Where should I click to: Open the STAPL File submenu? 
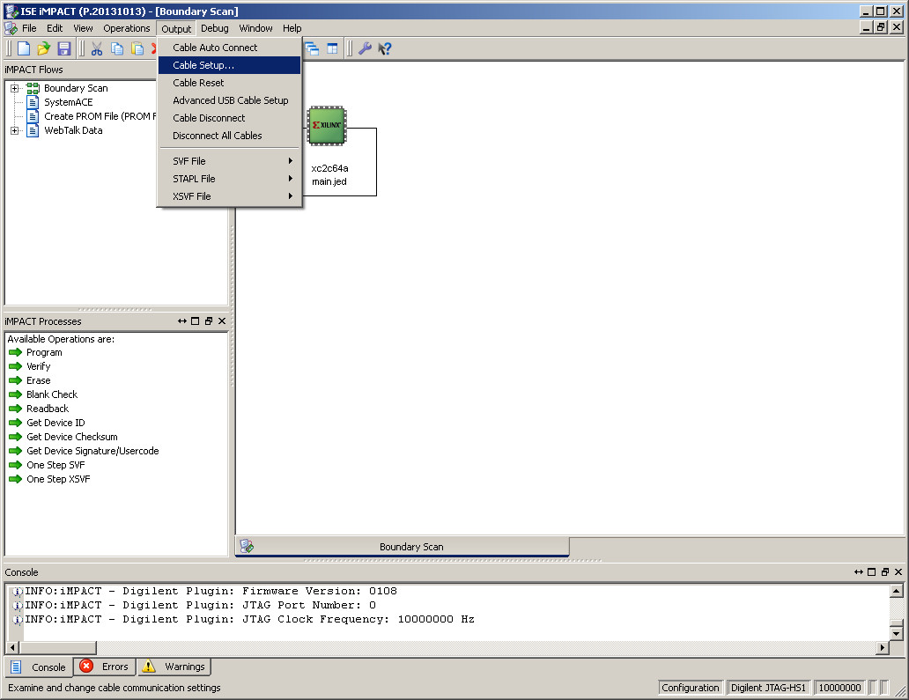click(x=230, y=179)
